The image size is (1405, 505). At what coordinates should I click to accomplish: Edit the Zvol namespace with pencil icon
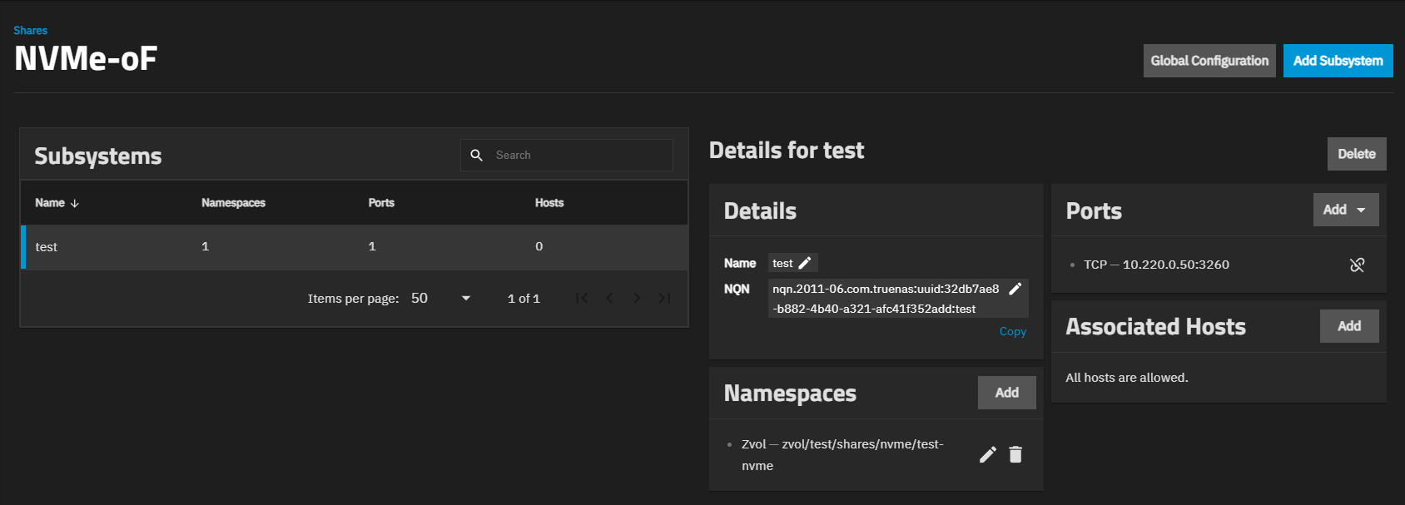988,454
